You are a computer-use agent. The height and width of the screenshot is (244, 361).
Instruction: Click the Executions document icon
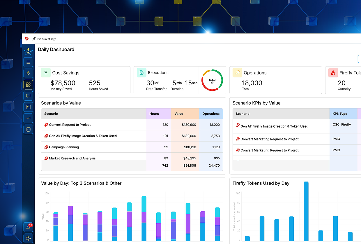point(141,73)
